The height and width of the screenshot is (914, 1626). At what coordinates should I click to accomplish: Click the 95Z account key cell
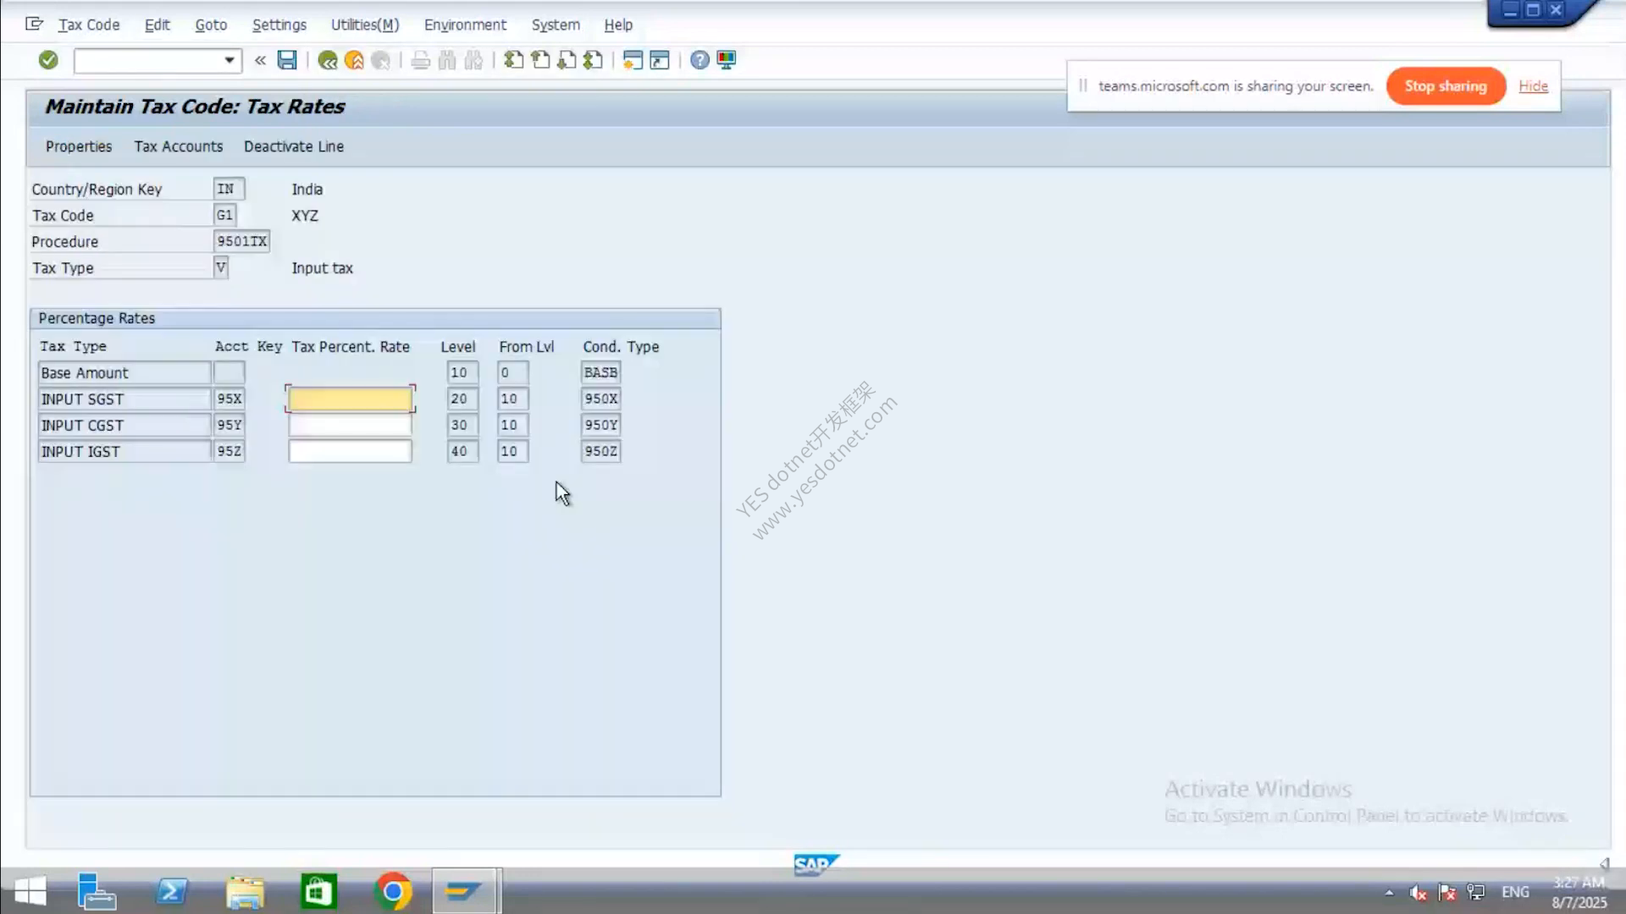230,451
